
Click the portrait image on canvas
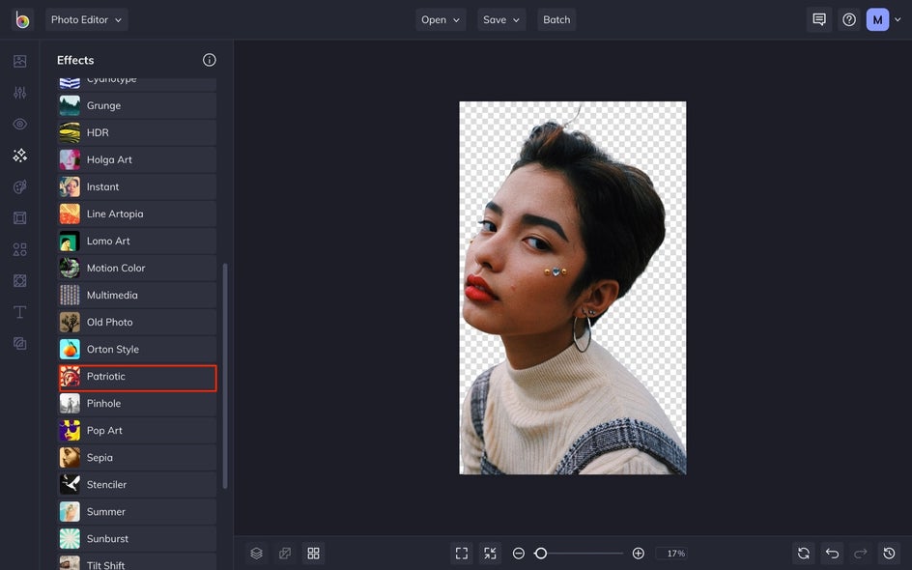tap(572, 288)
